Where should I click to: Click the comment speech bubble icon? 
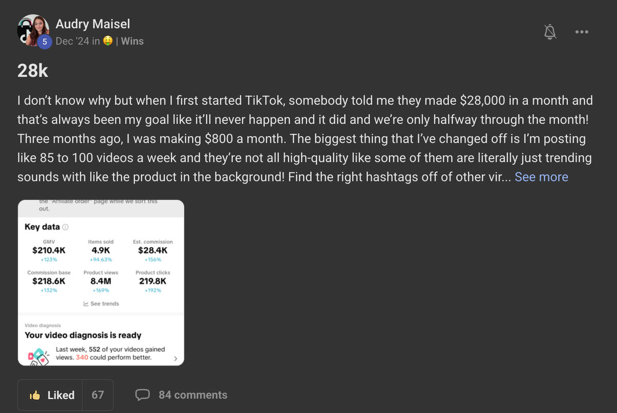pos(142,395)
